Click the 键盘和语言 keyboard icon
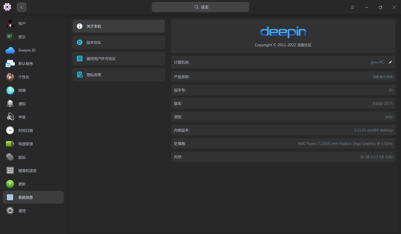The height and width of the screenshot is (234, 401). pyautogui.click(x=10, y=170)
